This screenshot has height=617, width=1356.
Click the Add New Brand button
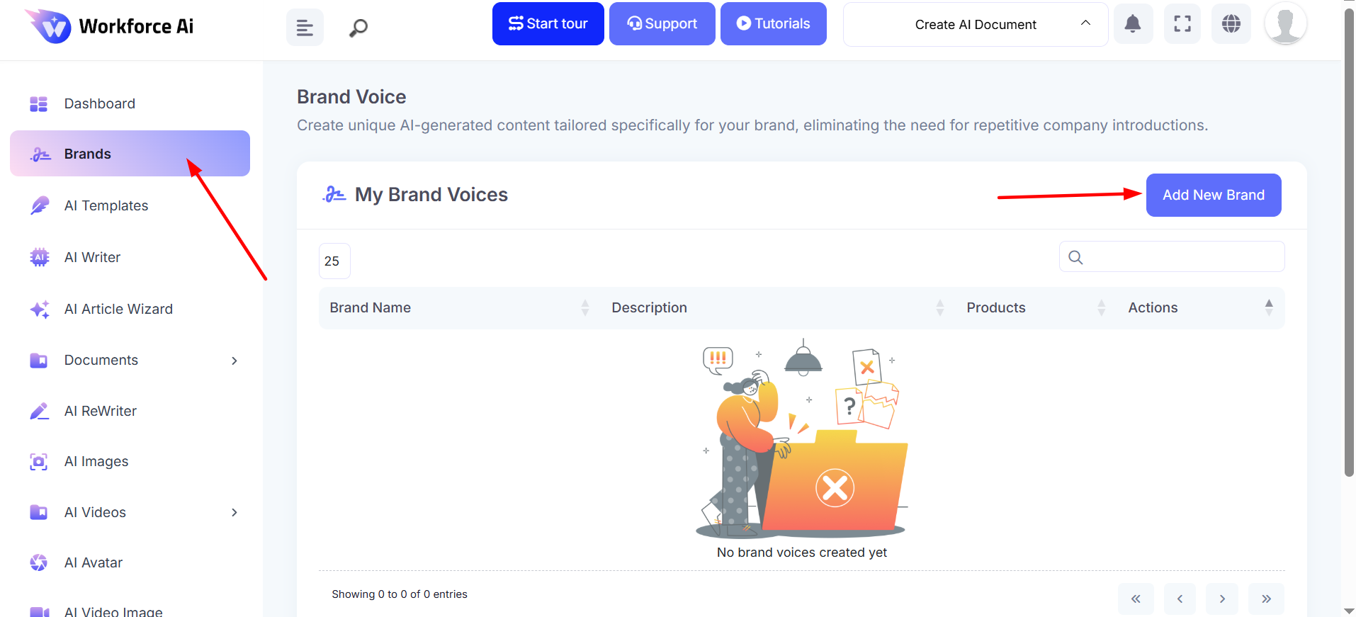[x=1213, y=195]
